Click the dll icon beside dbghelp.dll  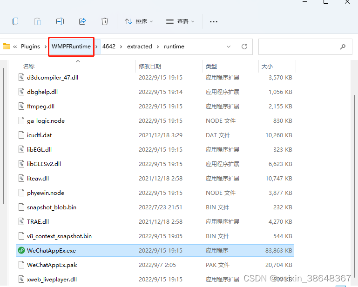tap(21, 92)
